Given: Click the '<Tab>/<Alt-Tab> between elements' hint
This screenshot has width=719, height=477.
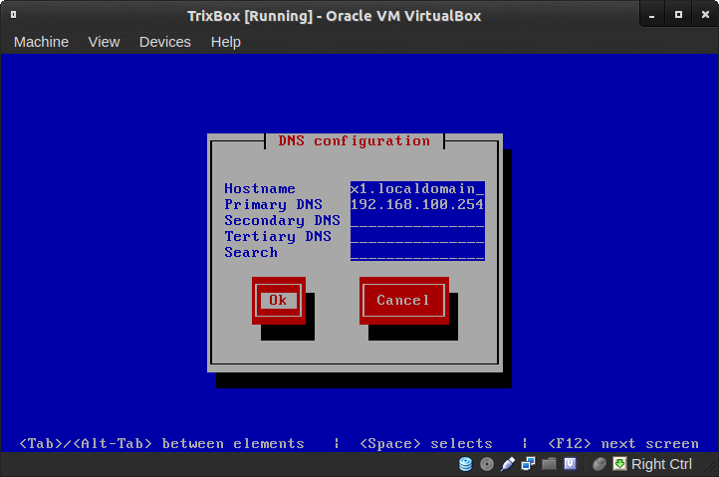Looking at the screenshot, I should (161, 443).
